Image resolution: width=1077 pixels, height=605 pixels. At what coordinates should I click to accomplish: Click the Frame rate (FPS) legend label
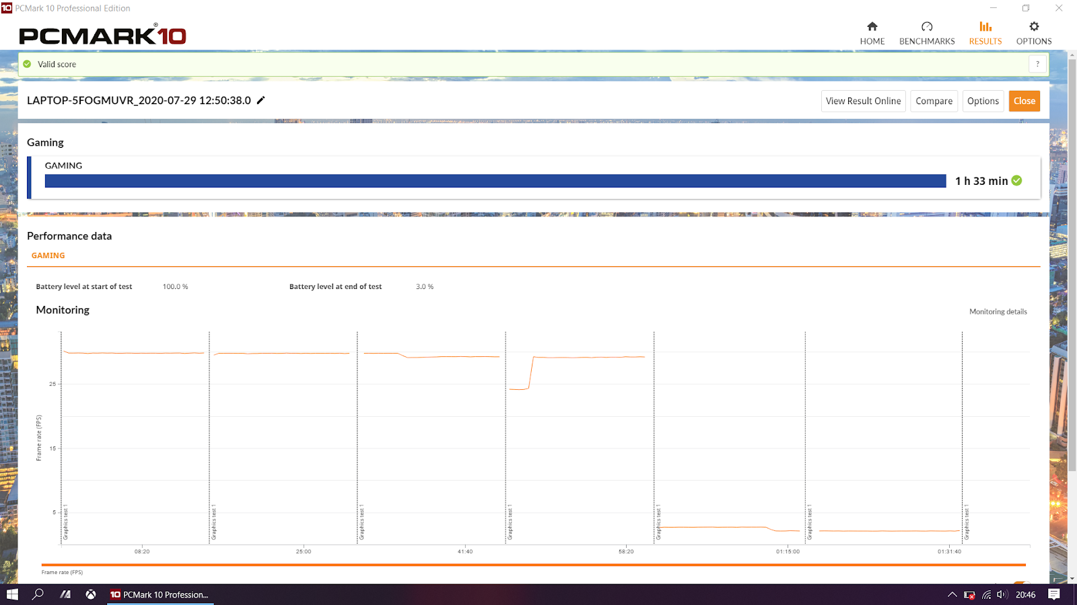tap(62, 572)
